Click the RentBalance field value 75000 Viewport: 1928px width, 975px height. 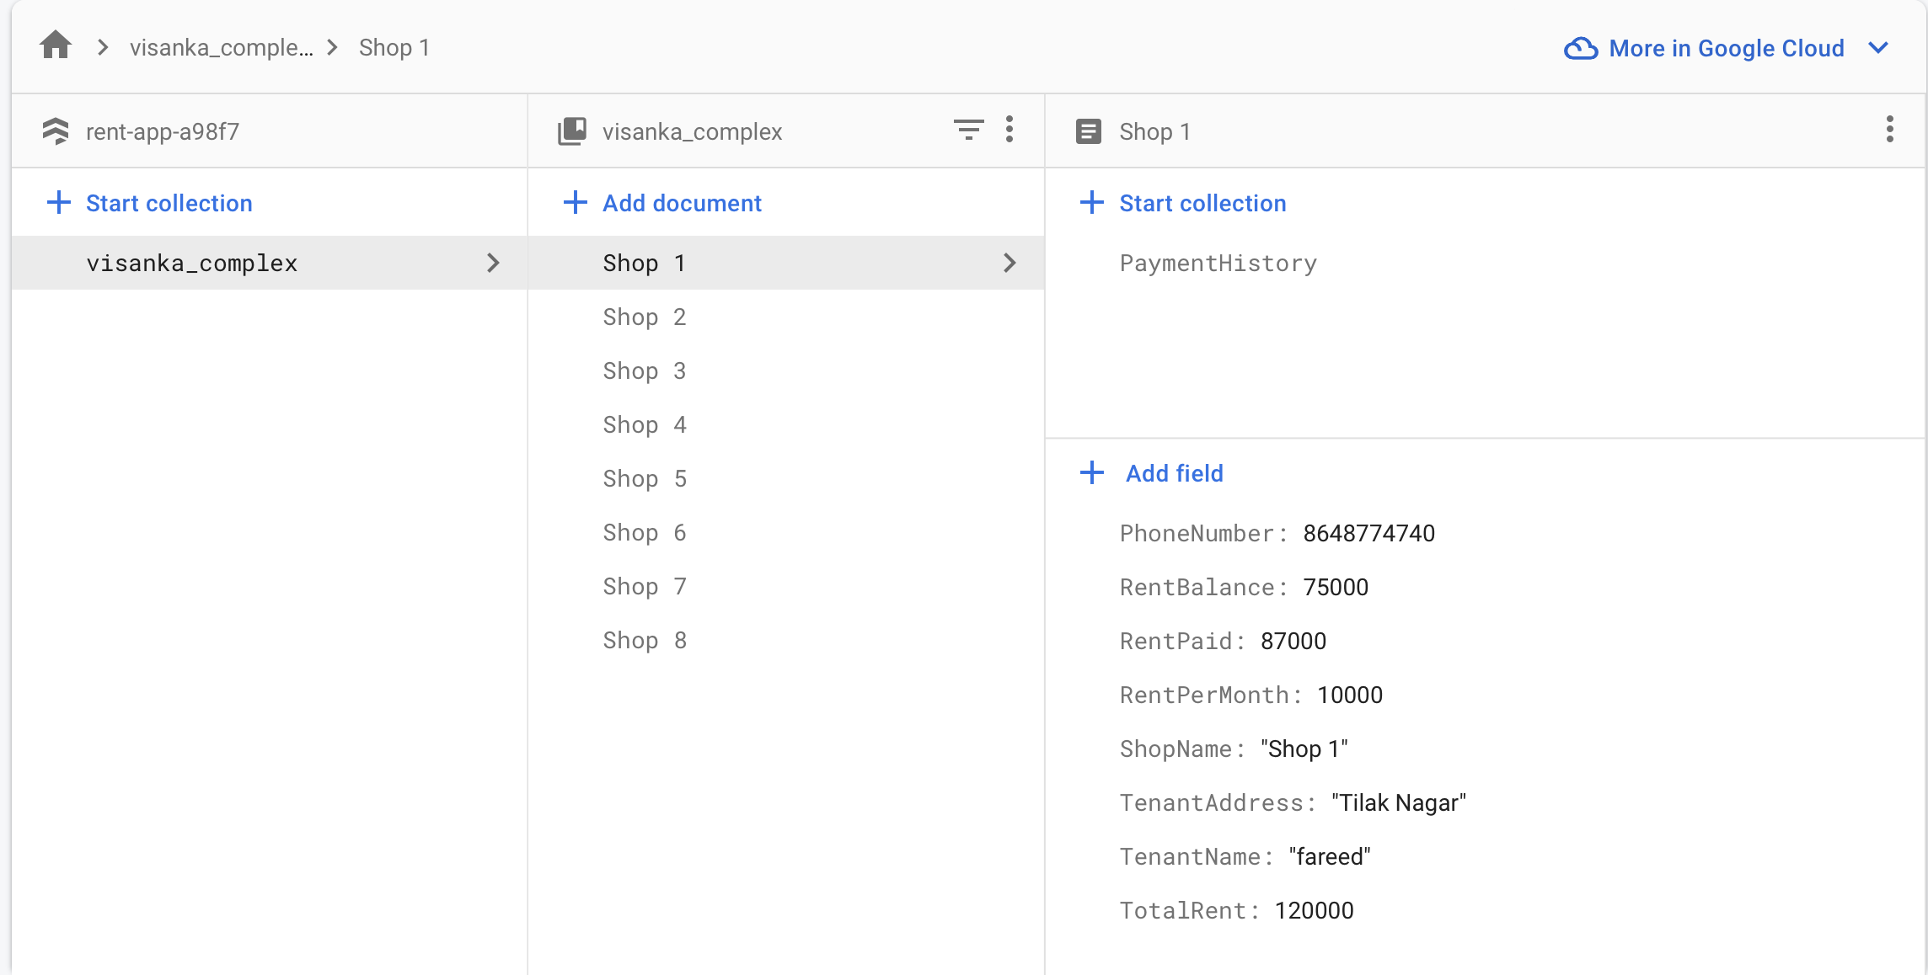click(1336, 587)
